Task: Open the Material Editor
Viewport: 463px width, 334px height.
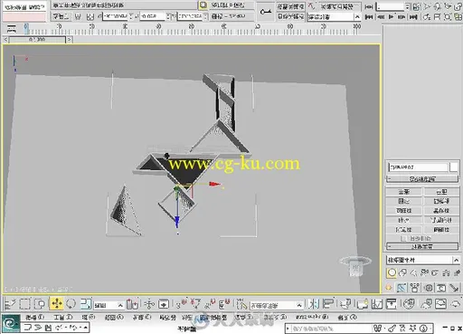Action: point(409,304)
